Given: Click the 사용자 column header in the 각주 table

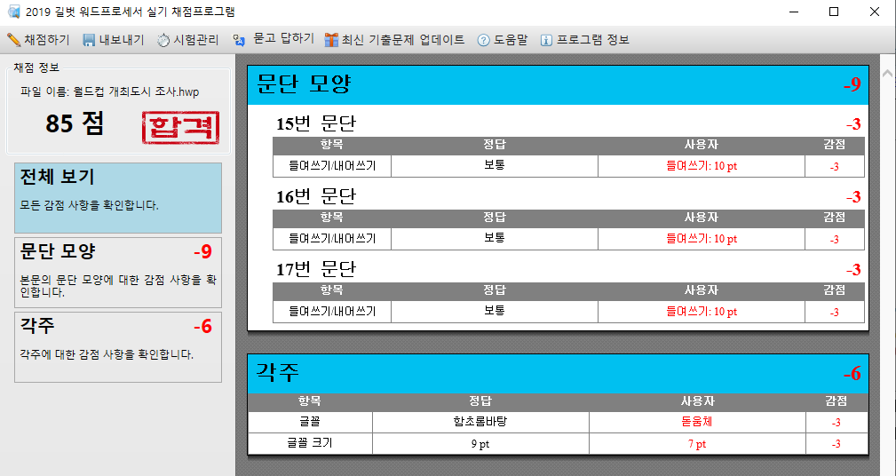Looking at the screenshot, I should [x=697, y=401].
